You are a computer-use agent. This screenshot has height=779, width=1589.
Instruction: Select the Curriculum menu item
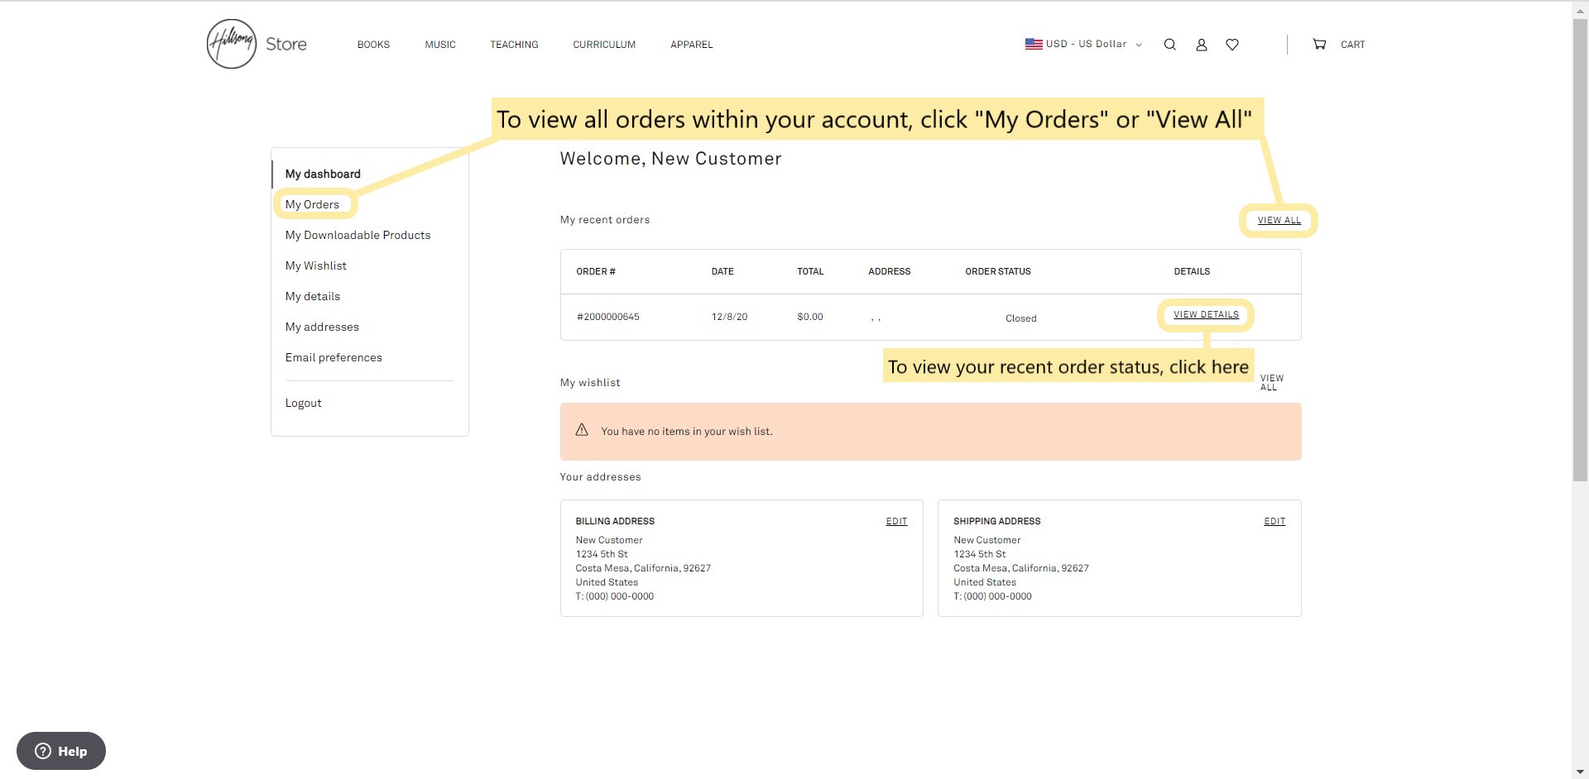604,45
